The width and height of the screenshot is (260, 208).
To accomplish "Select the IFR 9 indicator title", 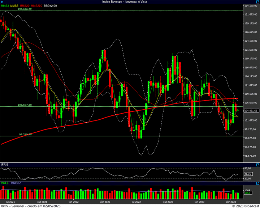I will pos(5,165).
